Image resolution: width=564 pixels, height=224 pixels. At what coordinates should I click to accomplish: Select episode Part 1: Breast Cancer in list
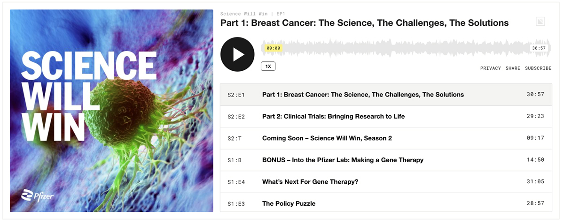tap(386, 95)
